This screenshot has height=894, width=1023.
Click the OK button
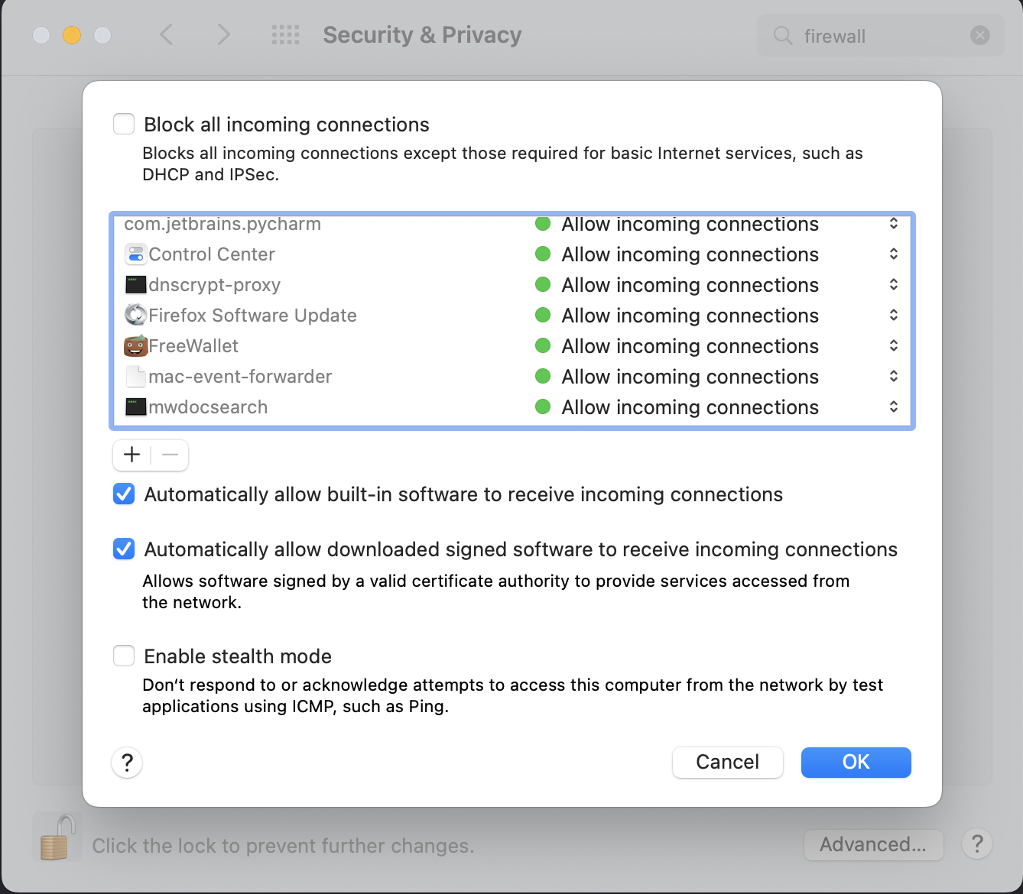tap(856, 763)
